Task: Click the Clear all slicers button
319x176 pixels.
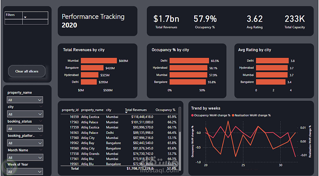Action: (x=27, y=71)
